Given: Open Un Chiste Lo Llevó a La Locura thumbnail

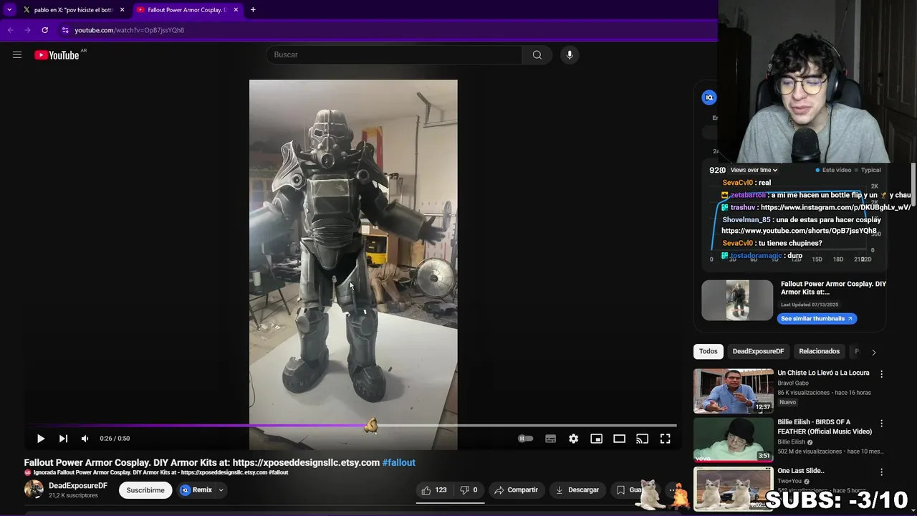Looking at the screenshot, I should pyautogui.click(x=733, y=391).
